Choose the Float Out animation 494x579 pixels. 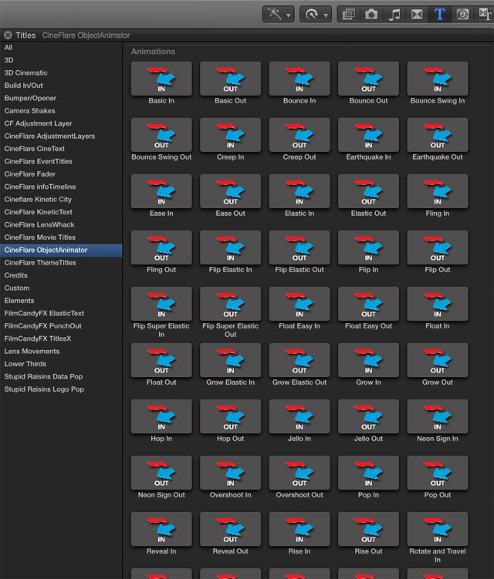pos(161,360)
